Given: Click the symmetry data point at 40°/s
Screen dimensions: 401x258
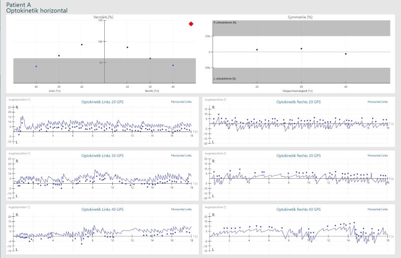Looking at the screenshot, I should pos(346,54).
